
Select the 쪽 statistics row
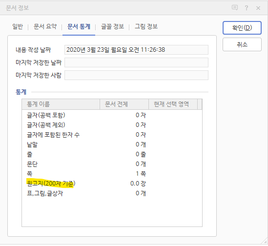[112, 174]
